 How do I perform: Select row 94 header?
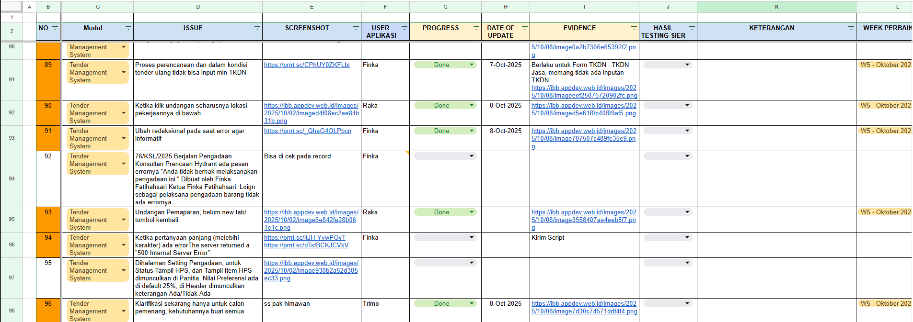click(12, 178)
